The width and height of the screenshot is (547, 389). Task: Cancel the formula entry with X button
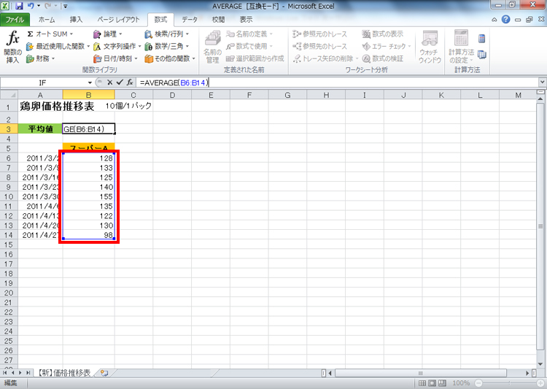coord(109,82)
